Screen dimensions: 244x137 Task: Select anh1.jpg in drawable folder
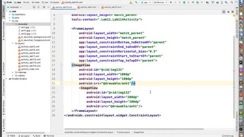pyautogui.click(x=27, y=30)
